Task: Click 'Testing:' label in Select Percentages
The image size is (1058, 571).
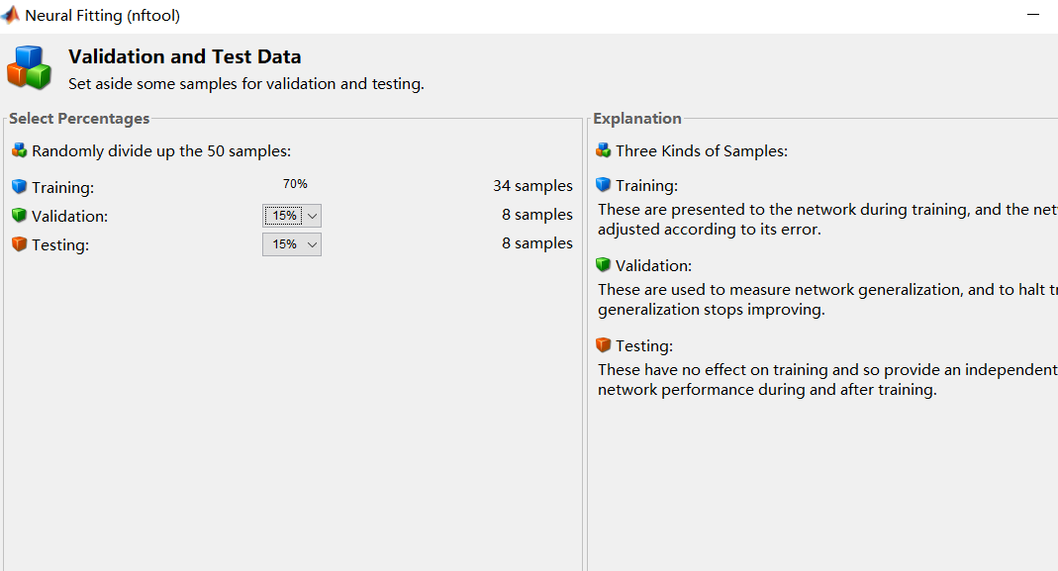Action: coord(60,245)
